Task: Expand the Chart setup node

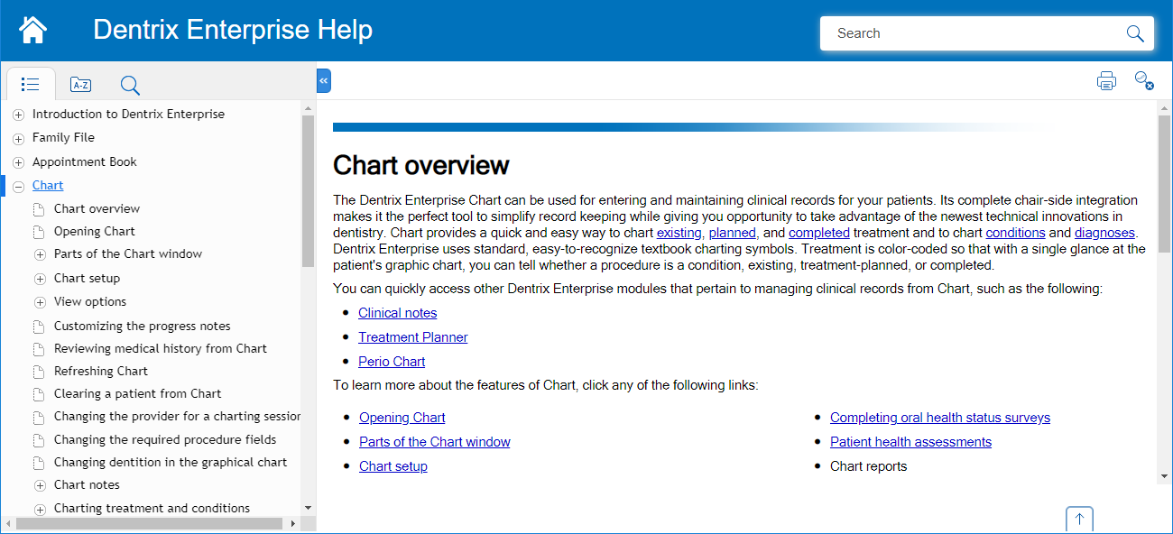Action: pyautogui.click(x=40, y=279)
